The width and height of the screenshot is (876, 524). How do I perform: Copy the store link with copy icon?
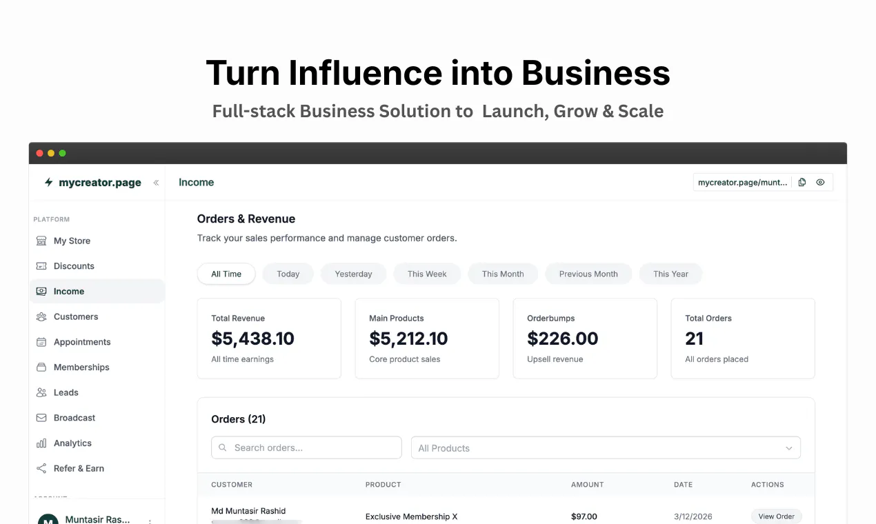pyautogui.click(x=802, y=183)
